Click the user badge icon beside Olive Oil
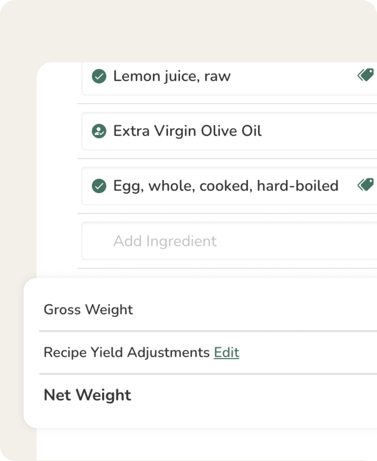This screenshot has width=377, height=461. coord(99,132)
